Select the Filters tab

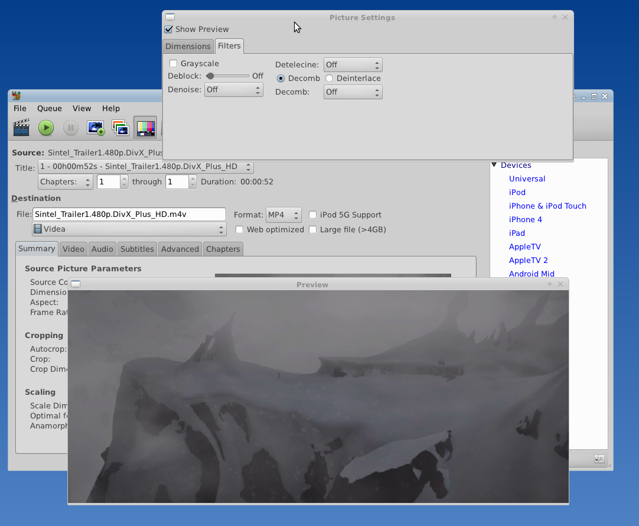pos(229,46)
